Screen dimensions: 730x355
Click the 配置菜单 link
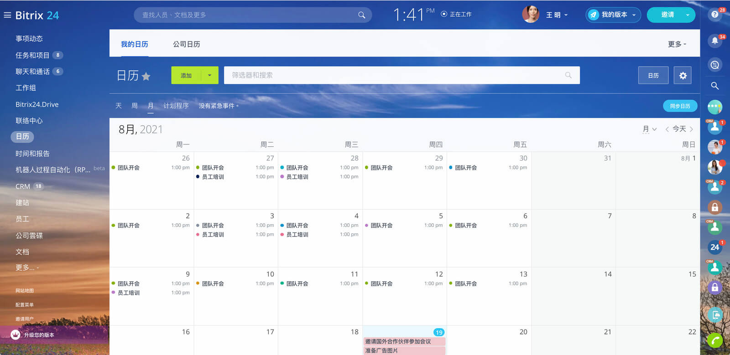[x=25, y=305]
